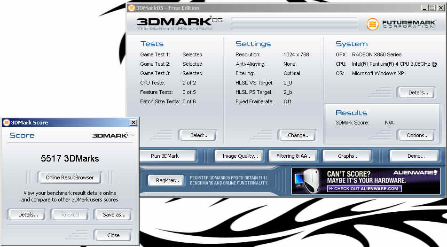Click the Filtering value Optimal
Screen dimensions: 447x247
pyautogui.click(x=291, y=73)
